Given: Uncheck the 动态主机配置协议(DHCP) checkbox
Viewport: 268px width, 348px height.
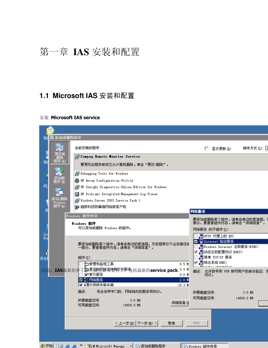Looking at the screenshot, I should click(x=196, y=252).
